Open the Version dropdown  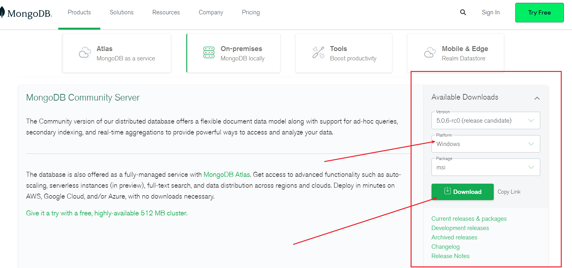click(x=485, y=121)
